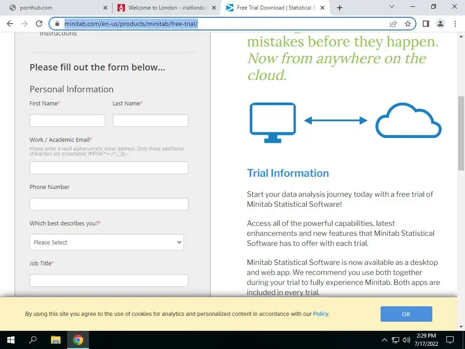
Task: Open the Chrome profile menu
Action: pyautogui.click(x=440, y=24)
